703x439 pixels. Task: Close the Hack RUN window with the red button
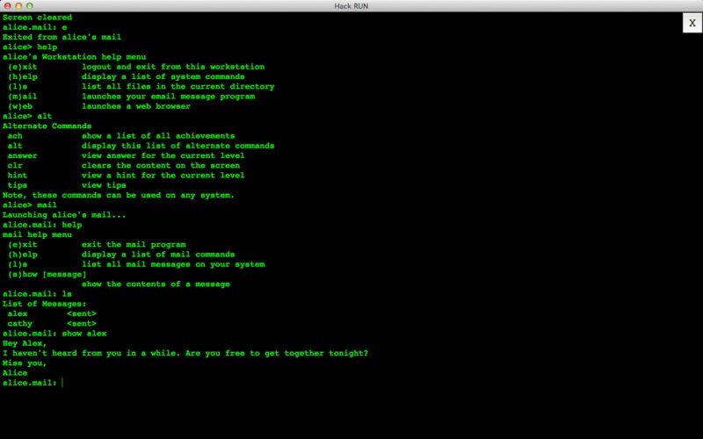pyautogui.click(x=8, y=5)
